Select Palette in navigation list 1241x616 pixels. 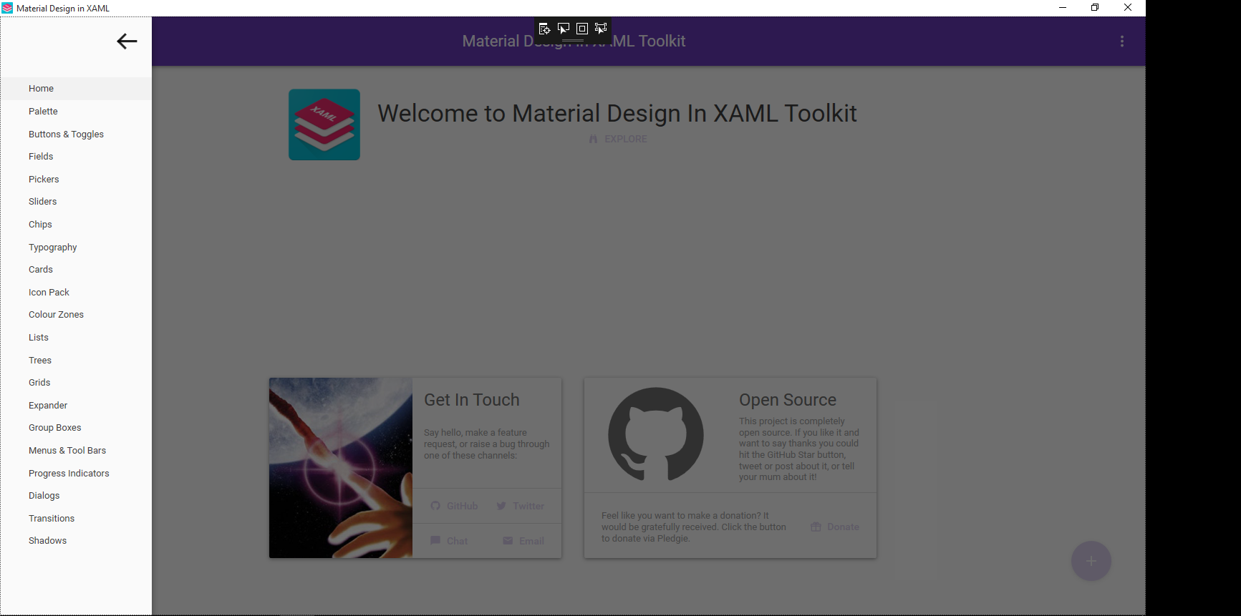(76, 112)
